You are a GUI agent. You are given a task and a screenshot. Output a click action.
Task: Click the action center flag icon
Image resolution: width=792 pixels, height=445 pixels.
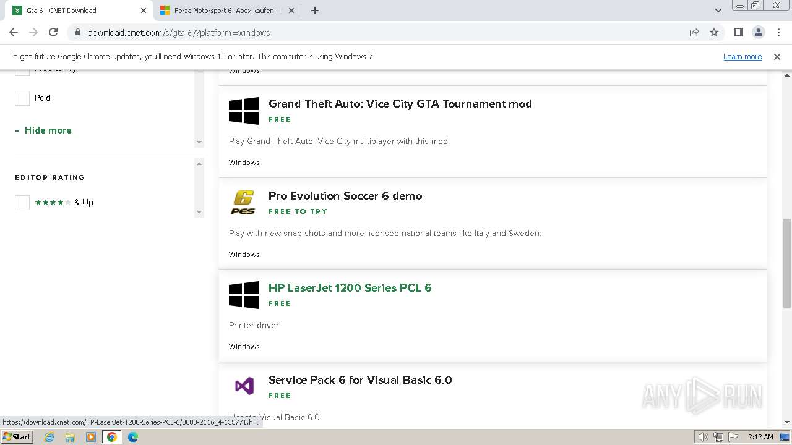tap(733, 437)
